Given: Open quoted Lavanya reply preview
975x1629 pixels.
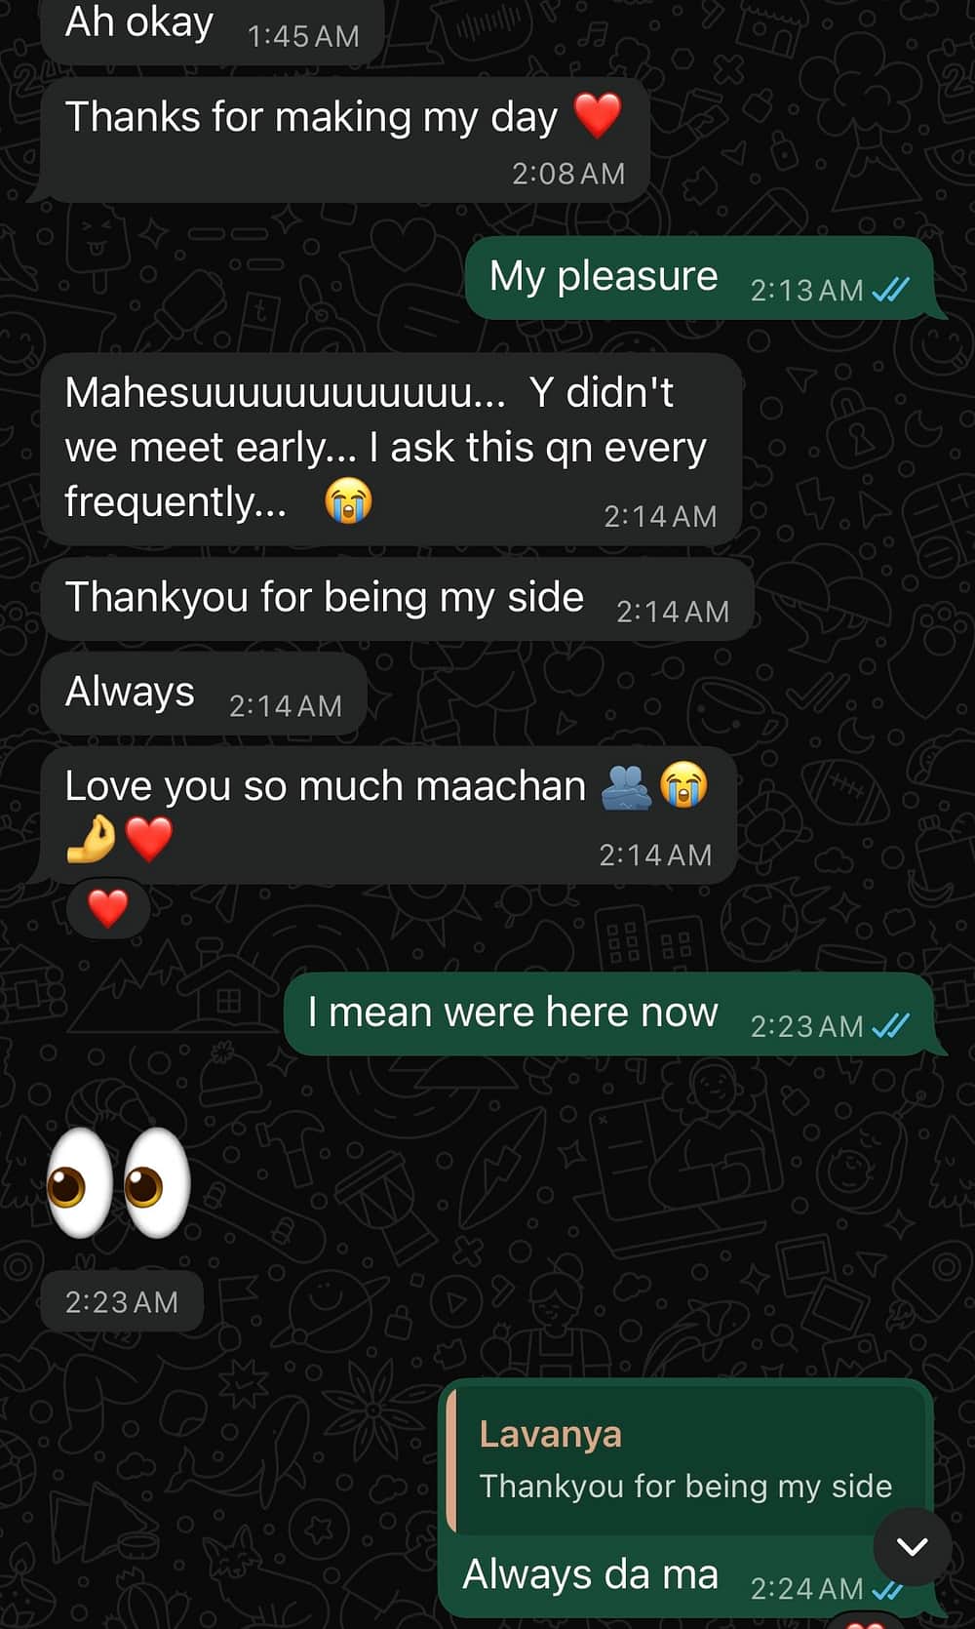Looking at the screenshot, I should click(685, 1459).
